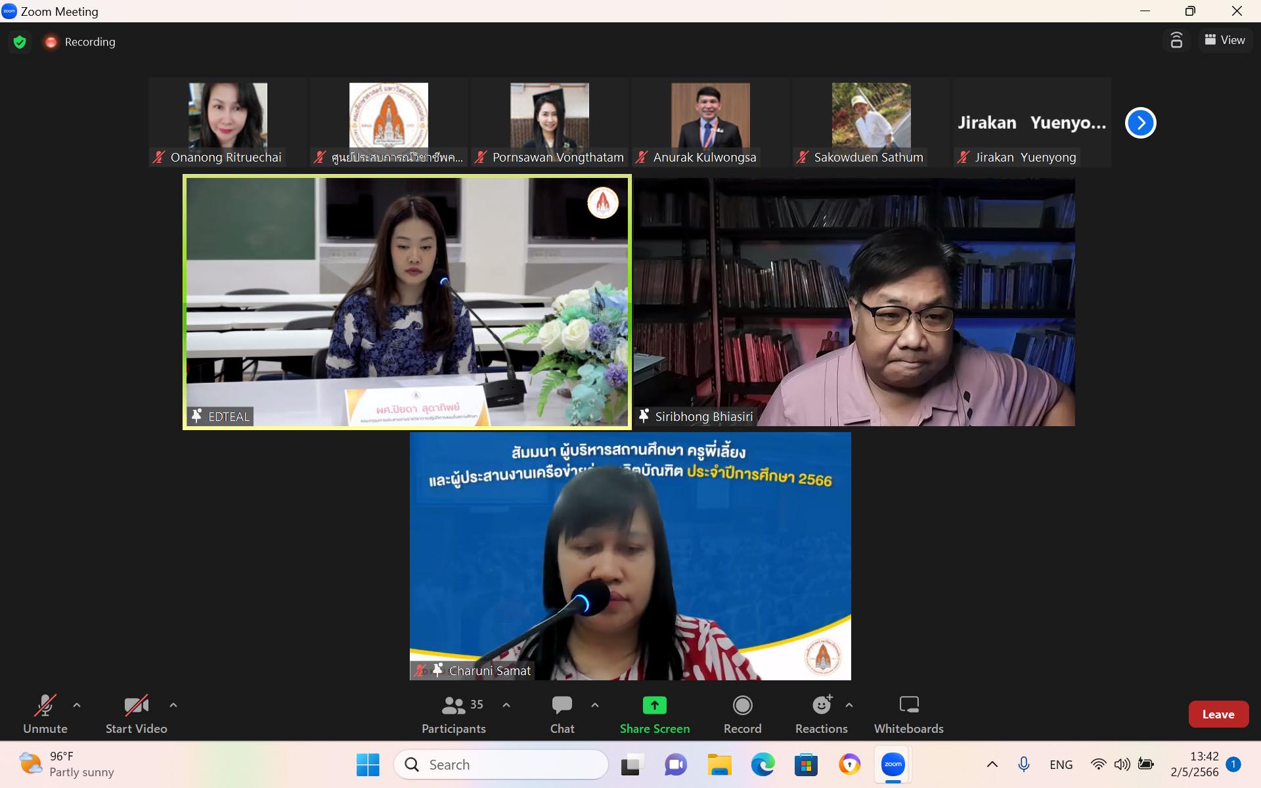Open the Reactions menu icon
The width and height of the screenshot is (1261, 788).
(x=821, y=706)
